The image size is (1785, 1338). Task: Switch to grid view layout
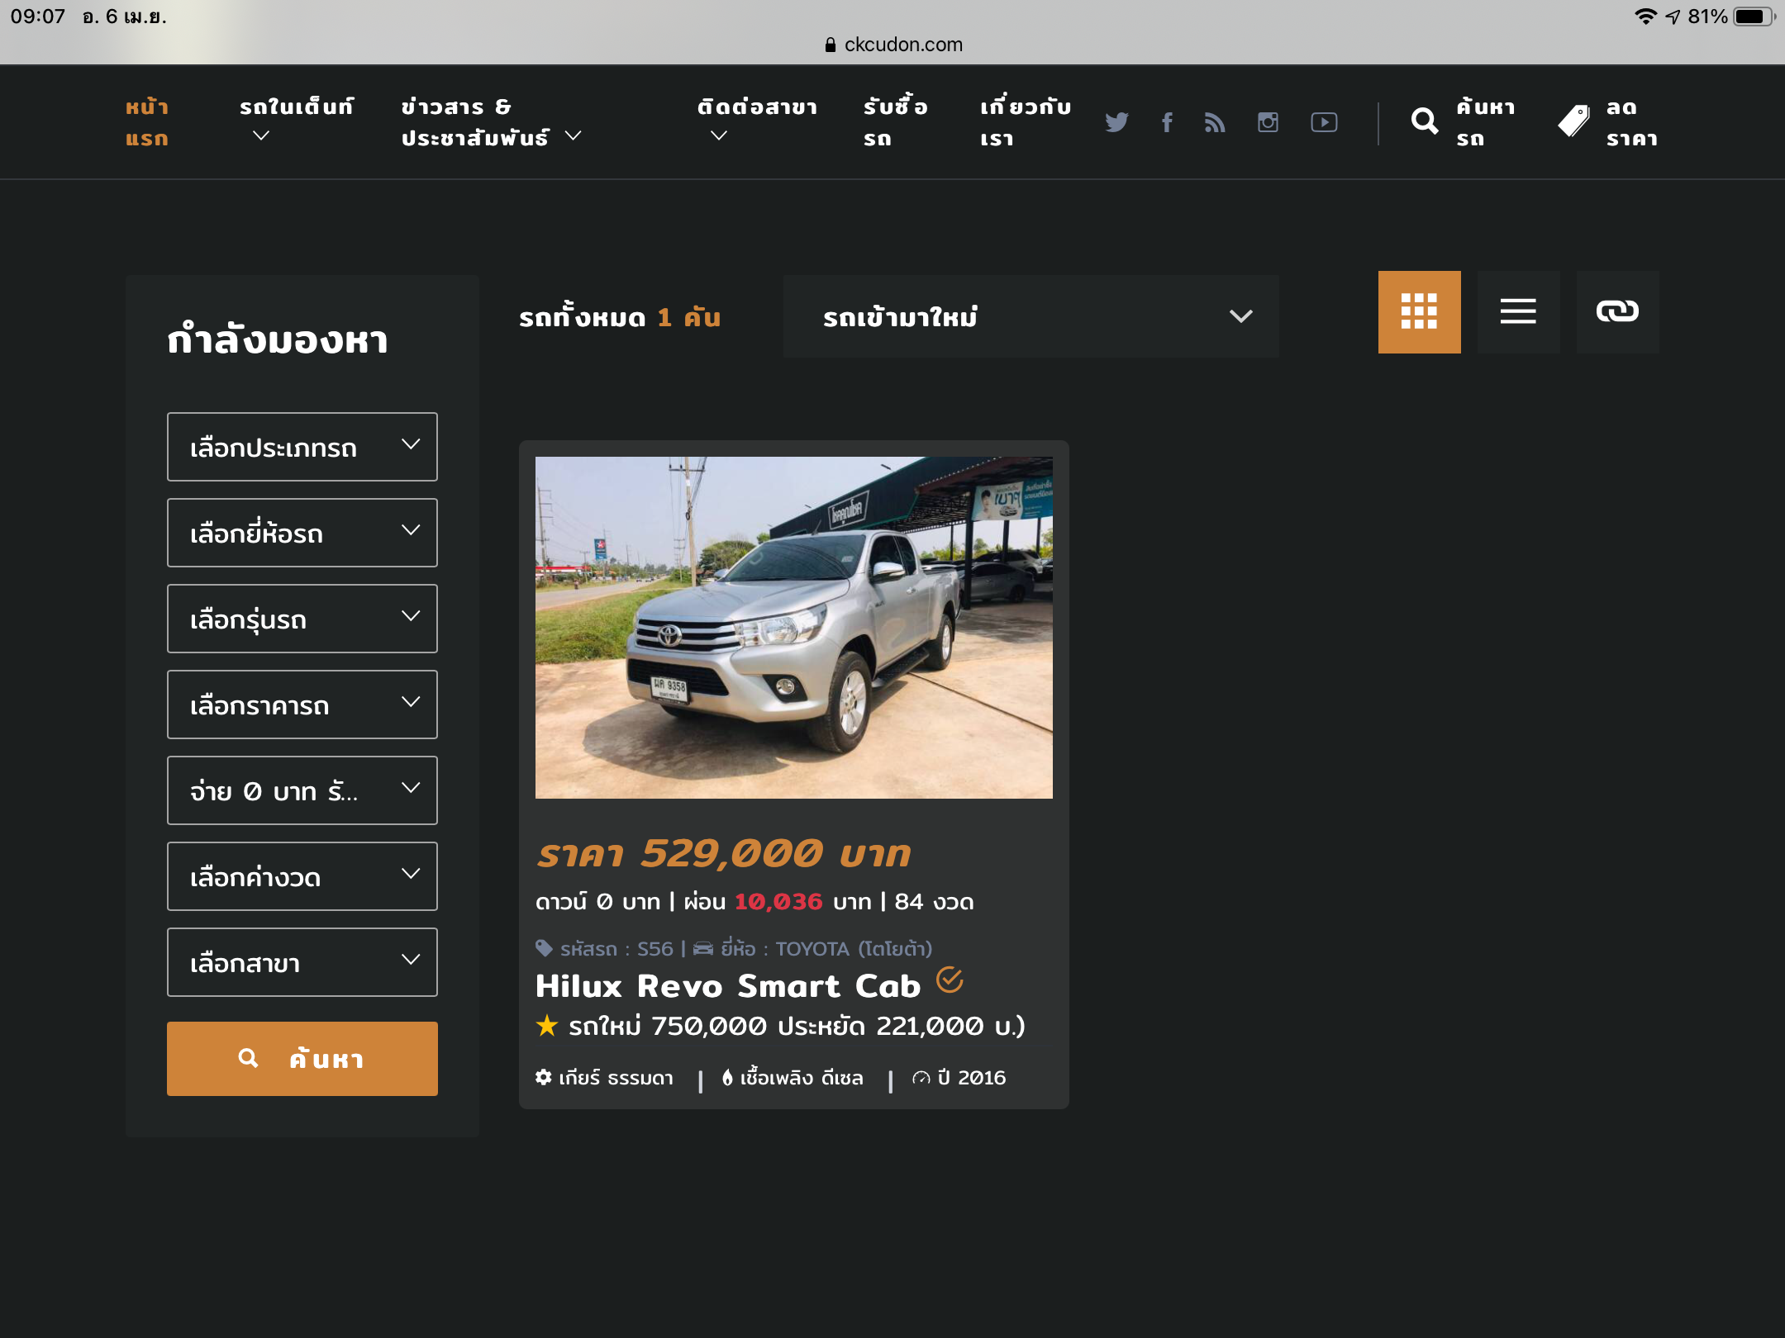click(x=1419, y=311)
